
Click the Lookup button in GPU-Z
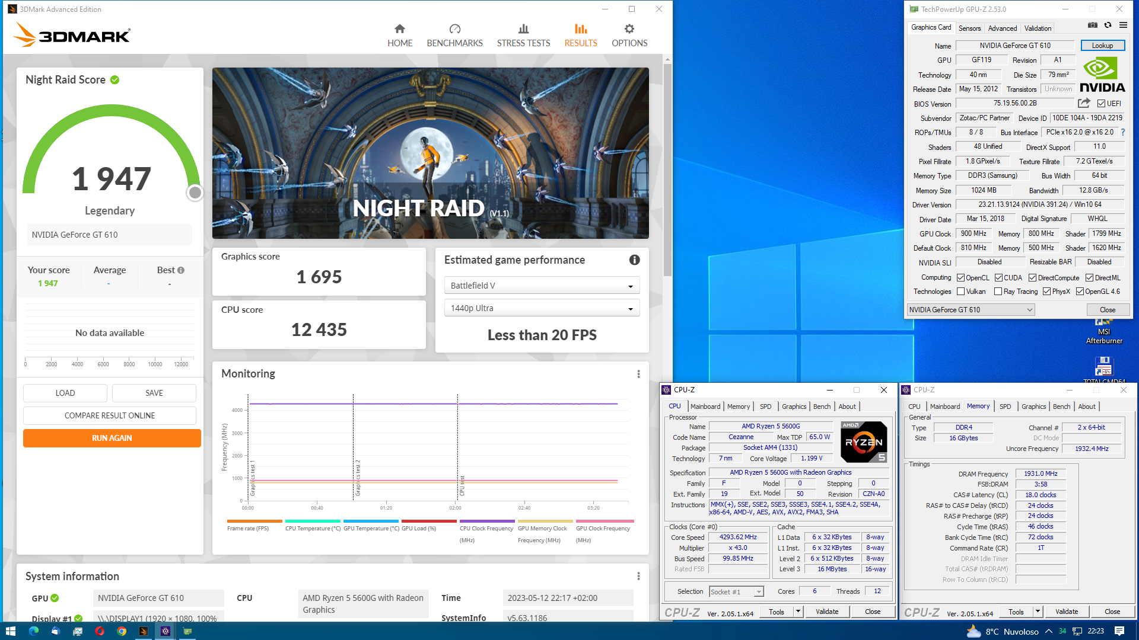(x=1102, y=46)
